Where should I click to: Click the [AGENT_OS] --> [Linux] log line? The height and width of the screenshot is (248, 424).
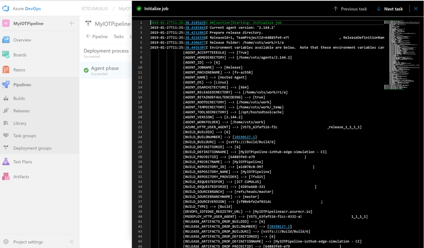point(205,82)
